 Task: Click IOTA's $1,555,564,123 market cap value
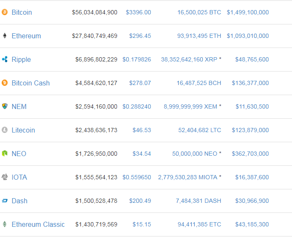point(96,177)
